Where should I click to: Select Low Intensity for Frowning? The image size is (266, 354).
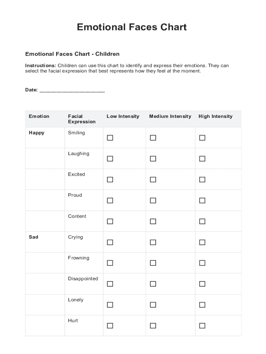pyautogui.click(x=110, y=263)
